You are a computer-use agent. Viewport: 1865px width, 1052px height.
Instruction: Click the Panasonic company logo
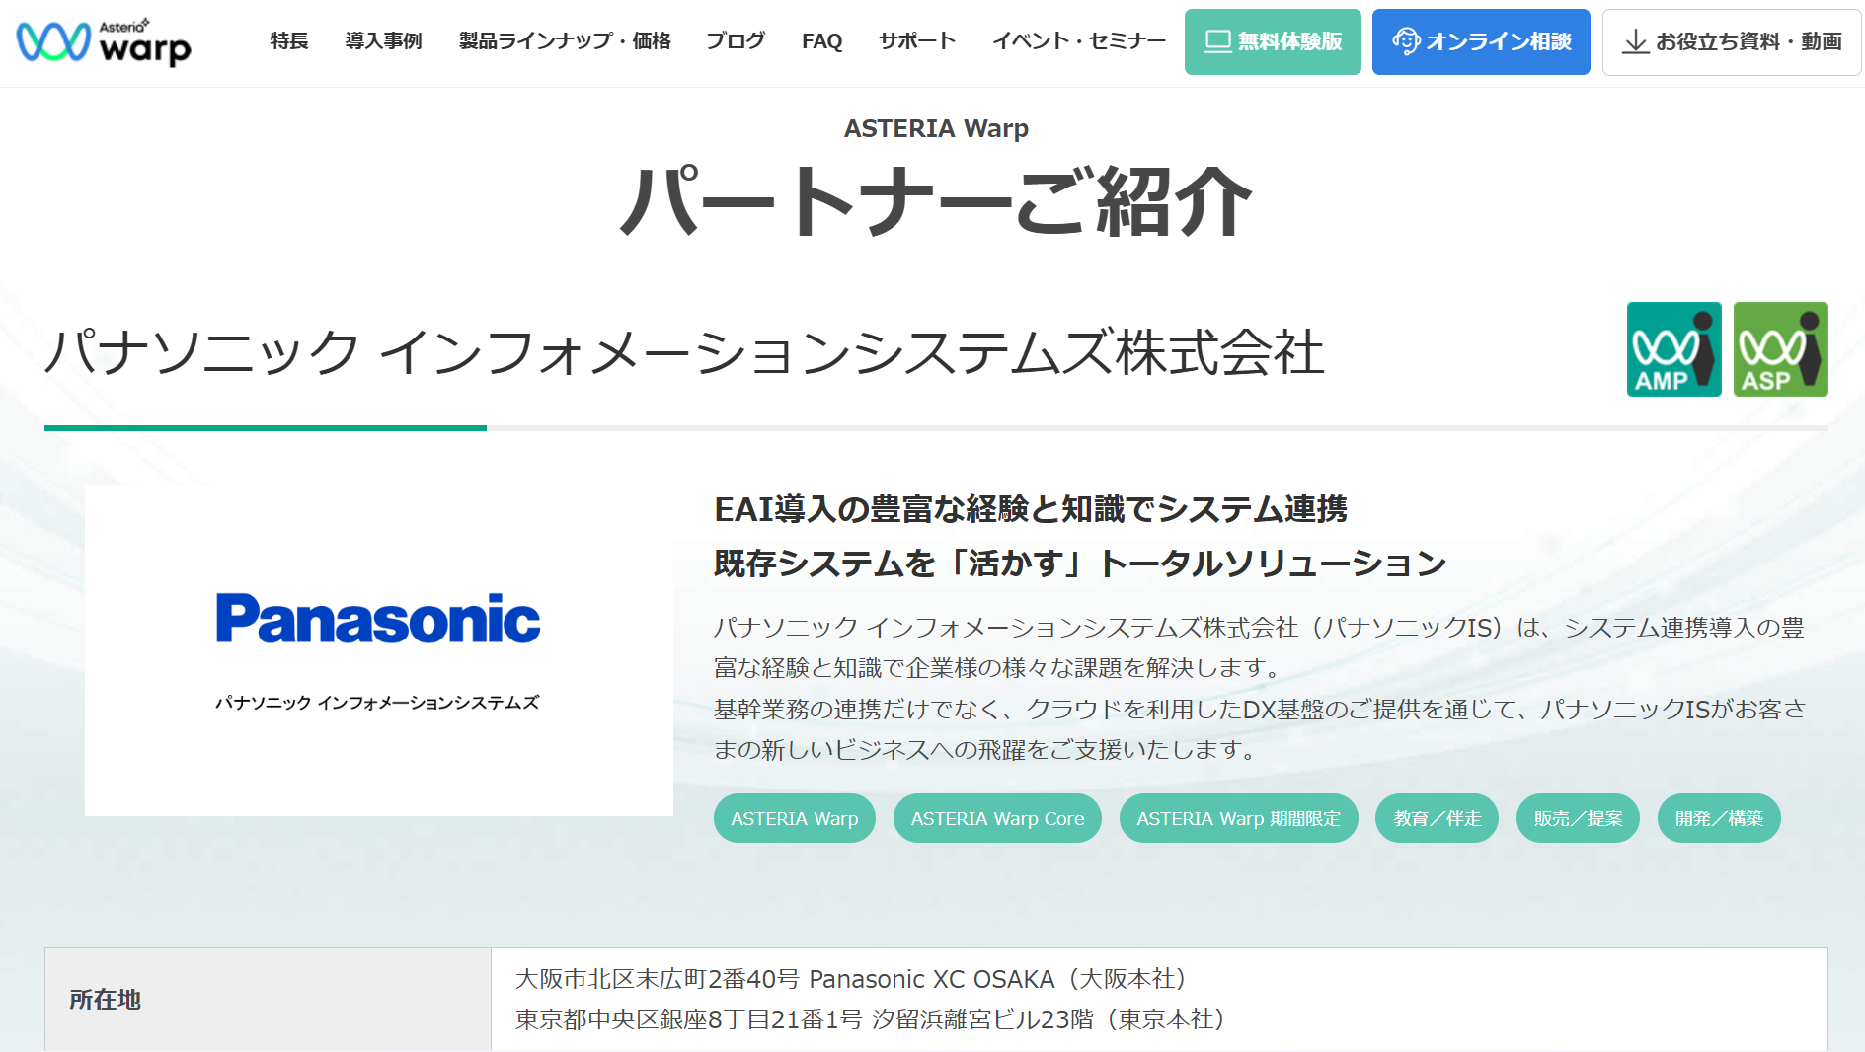pos(377,618)
